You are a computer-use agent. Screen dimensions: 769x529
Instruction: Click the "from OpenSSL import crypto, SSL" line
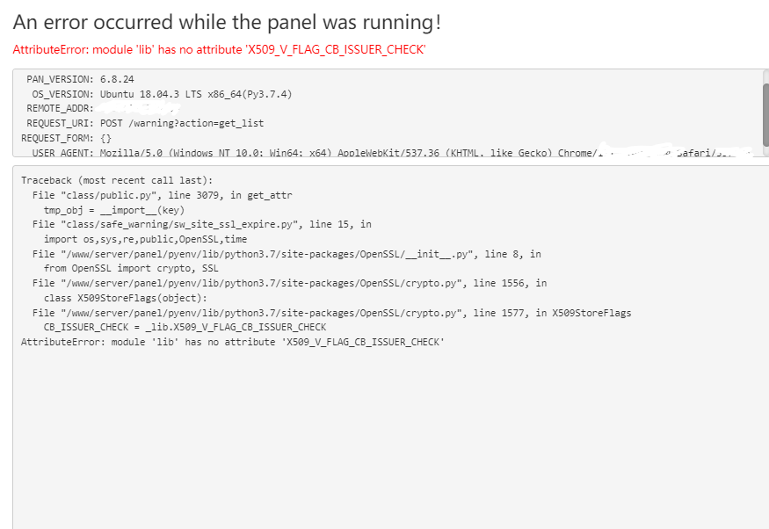click(x=131, y=268)
